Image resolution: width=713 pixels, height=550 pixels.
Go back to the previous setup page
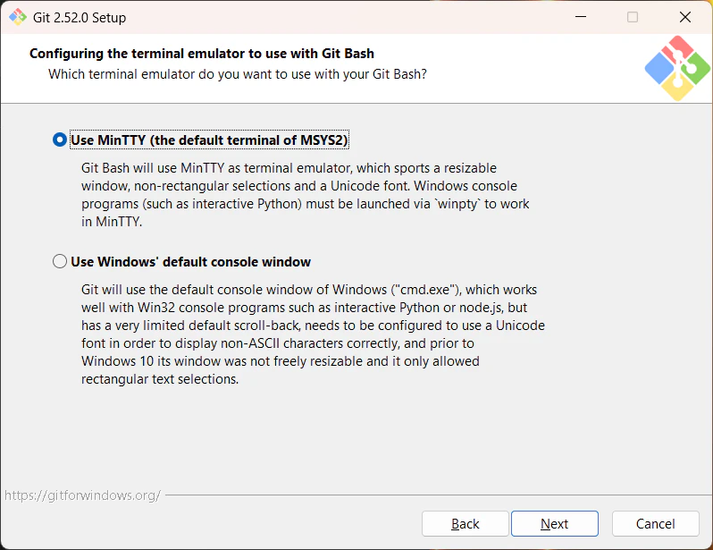click(465, 523)
